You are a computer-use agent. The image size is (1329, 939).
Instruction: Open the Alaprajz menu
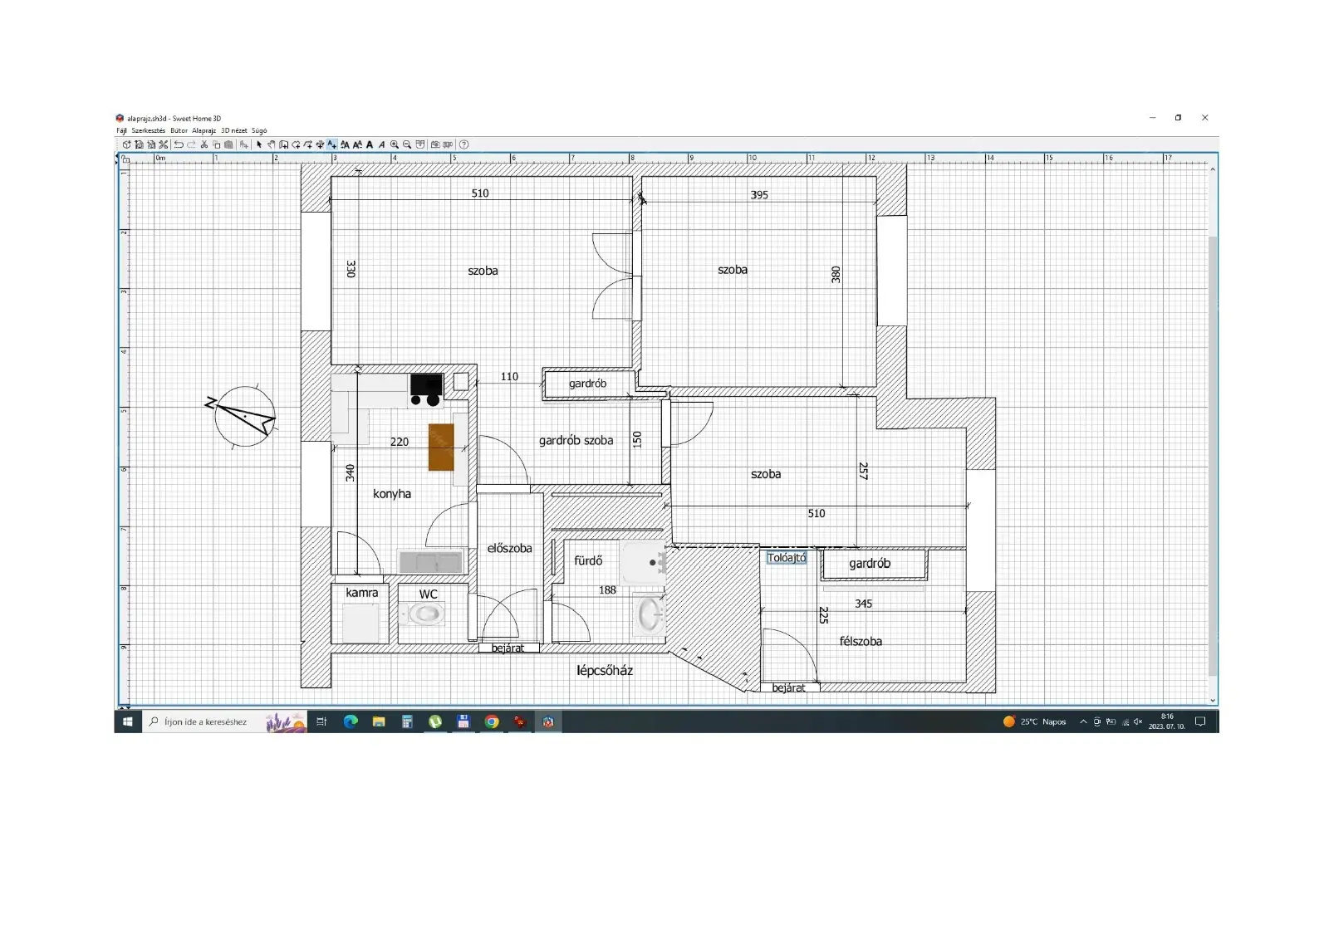point(204,130)
